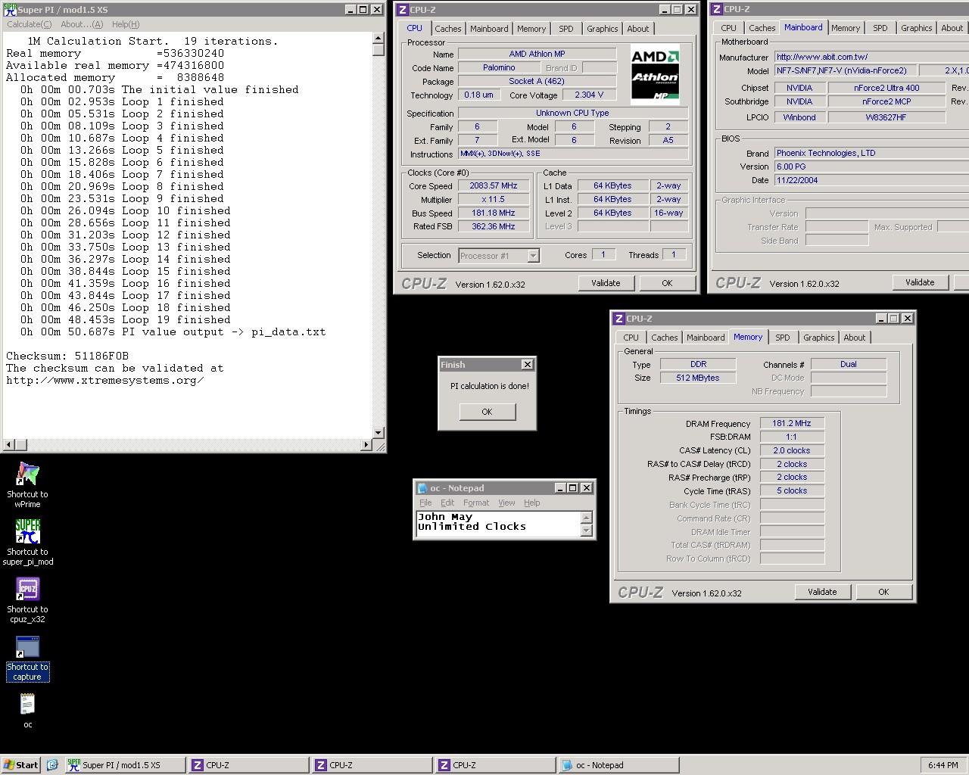Click the Core Speed 2083.57 MHz field
The width and height of the screenshot is (969, 775).
pos(494,186)
